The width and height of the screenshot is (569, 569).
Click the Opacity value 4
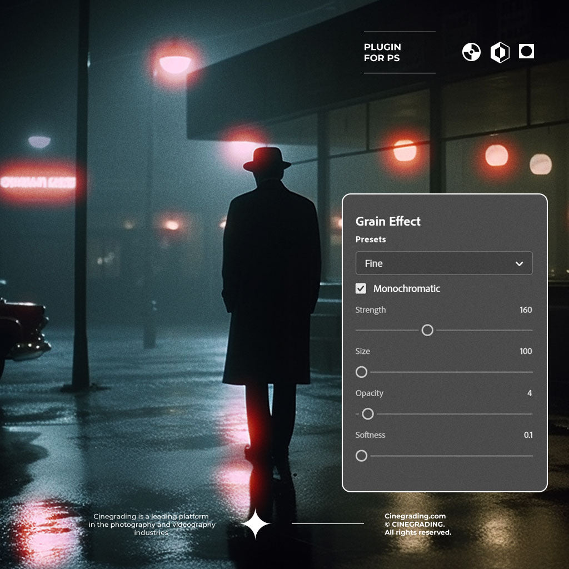click(x=529, y=393)
